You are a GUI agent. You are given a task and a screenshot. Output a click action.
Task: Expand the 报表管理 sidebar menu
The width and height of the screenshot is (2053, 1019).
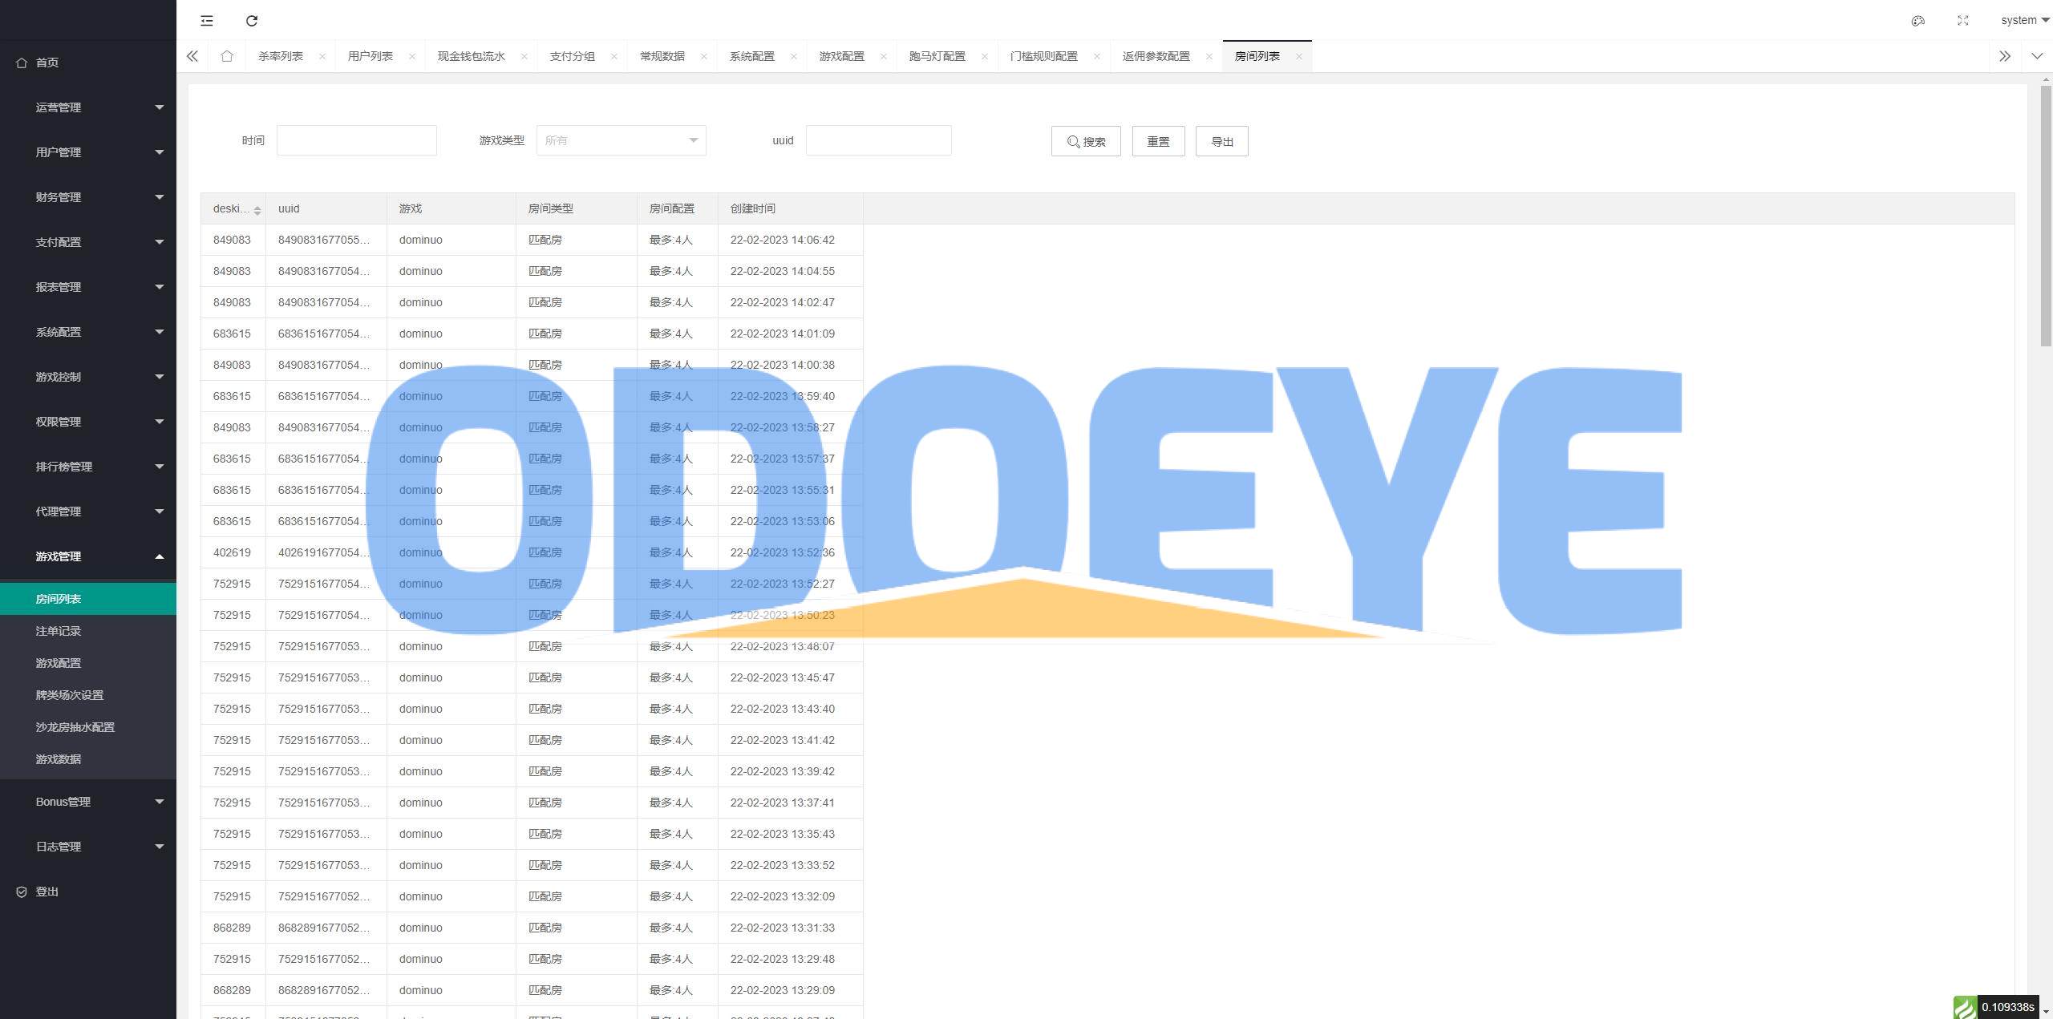pyautogui.click(x=88, y=287)
